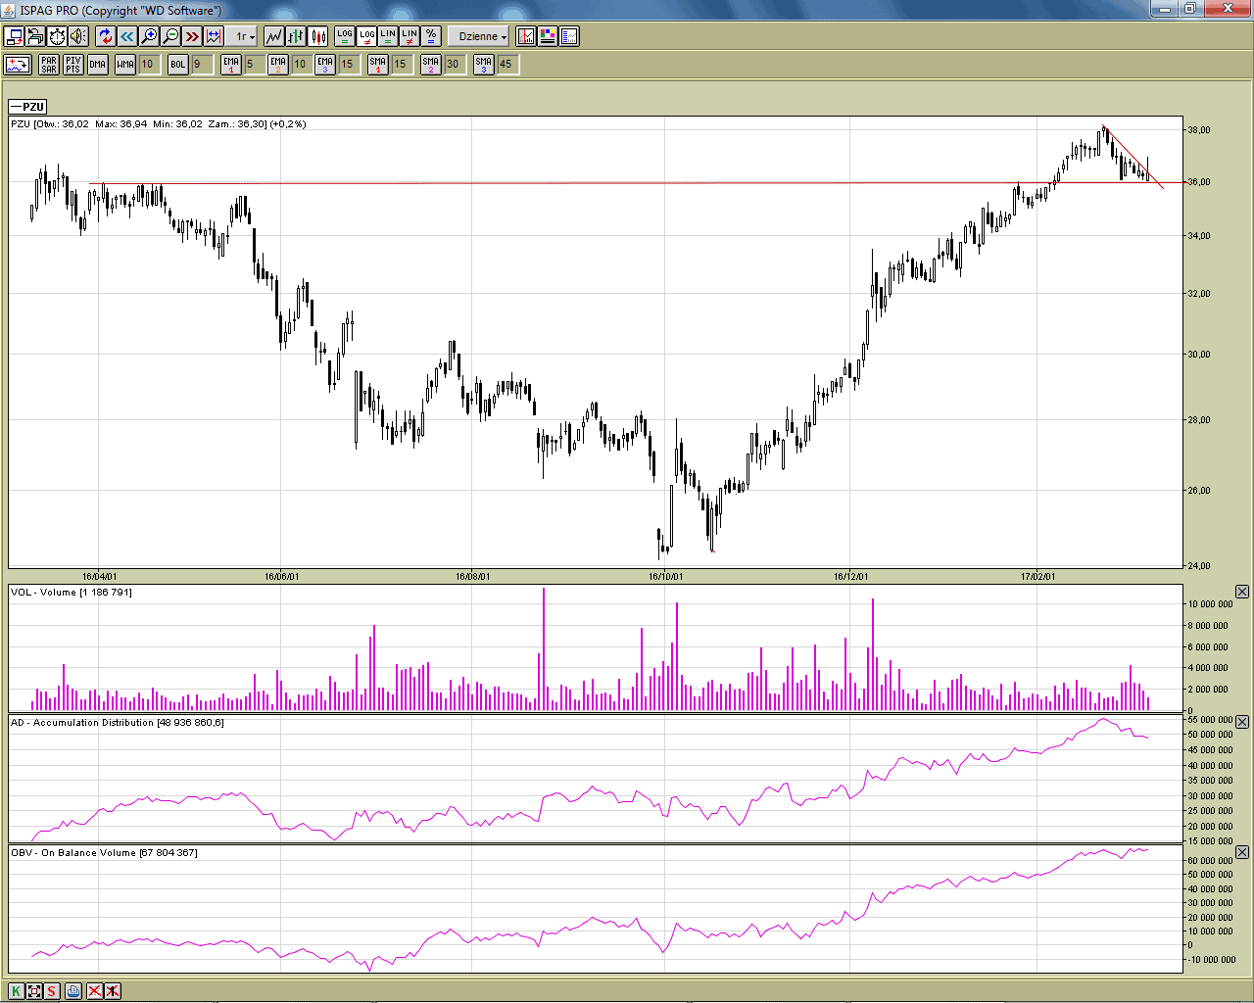Viewport: 1254px width, 1003px height.
Task: Toggle the BOL Bollinger bands indicator
Action: pos(177,65)
